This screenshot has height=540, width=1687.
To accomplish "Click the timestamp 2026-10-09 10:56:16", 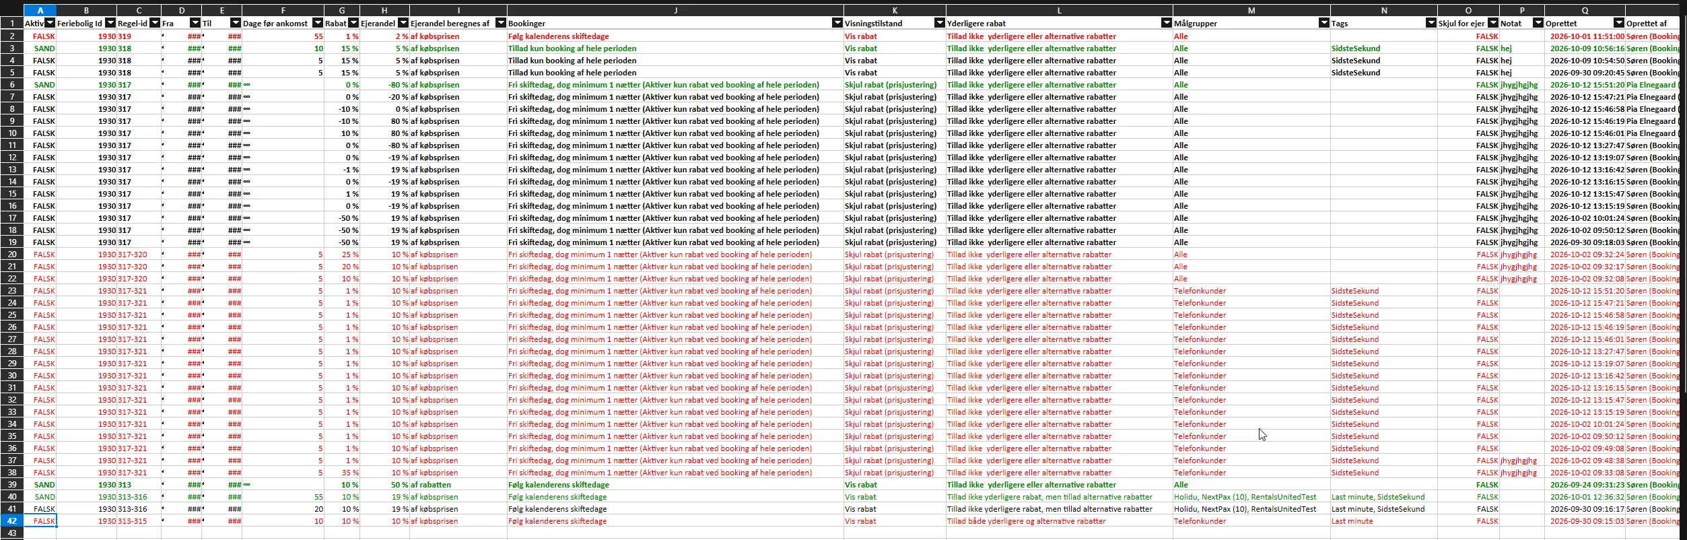I will (1585, 48).
